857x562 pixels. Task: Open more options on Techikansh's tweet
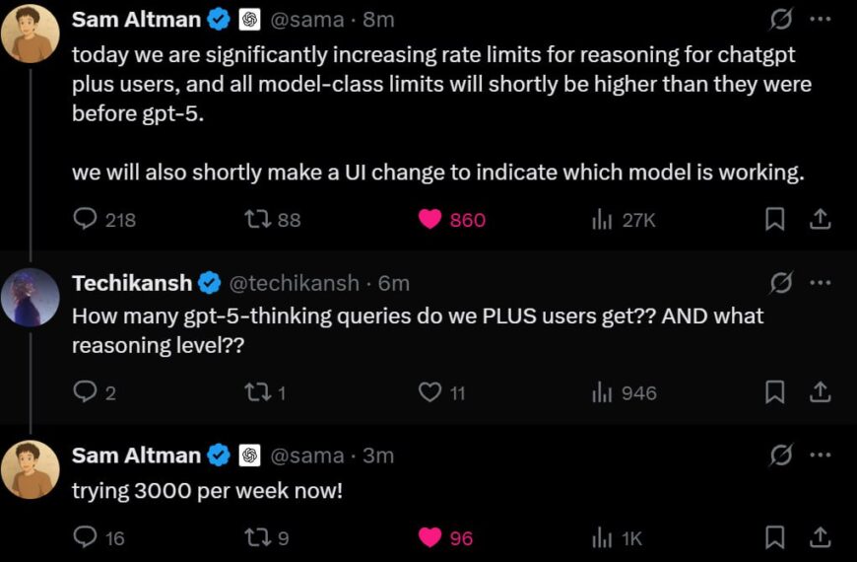tap(820, 284)
